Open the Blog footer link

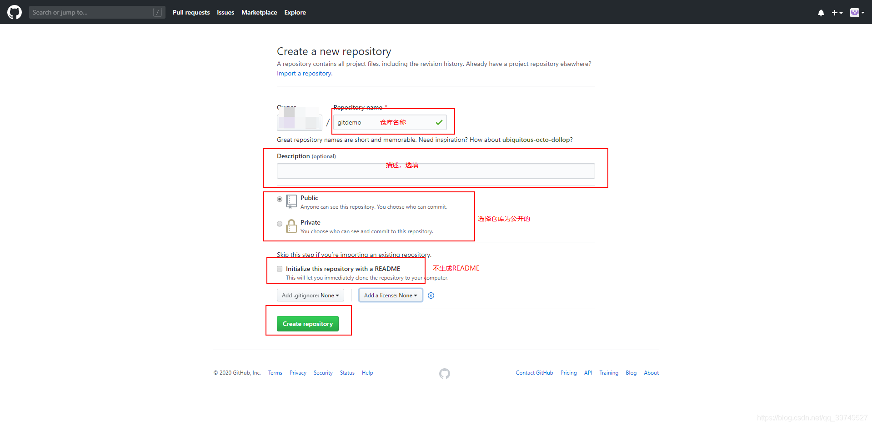(x=631, y=373)
